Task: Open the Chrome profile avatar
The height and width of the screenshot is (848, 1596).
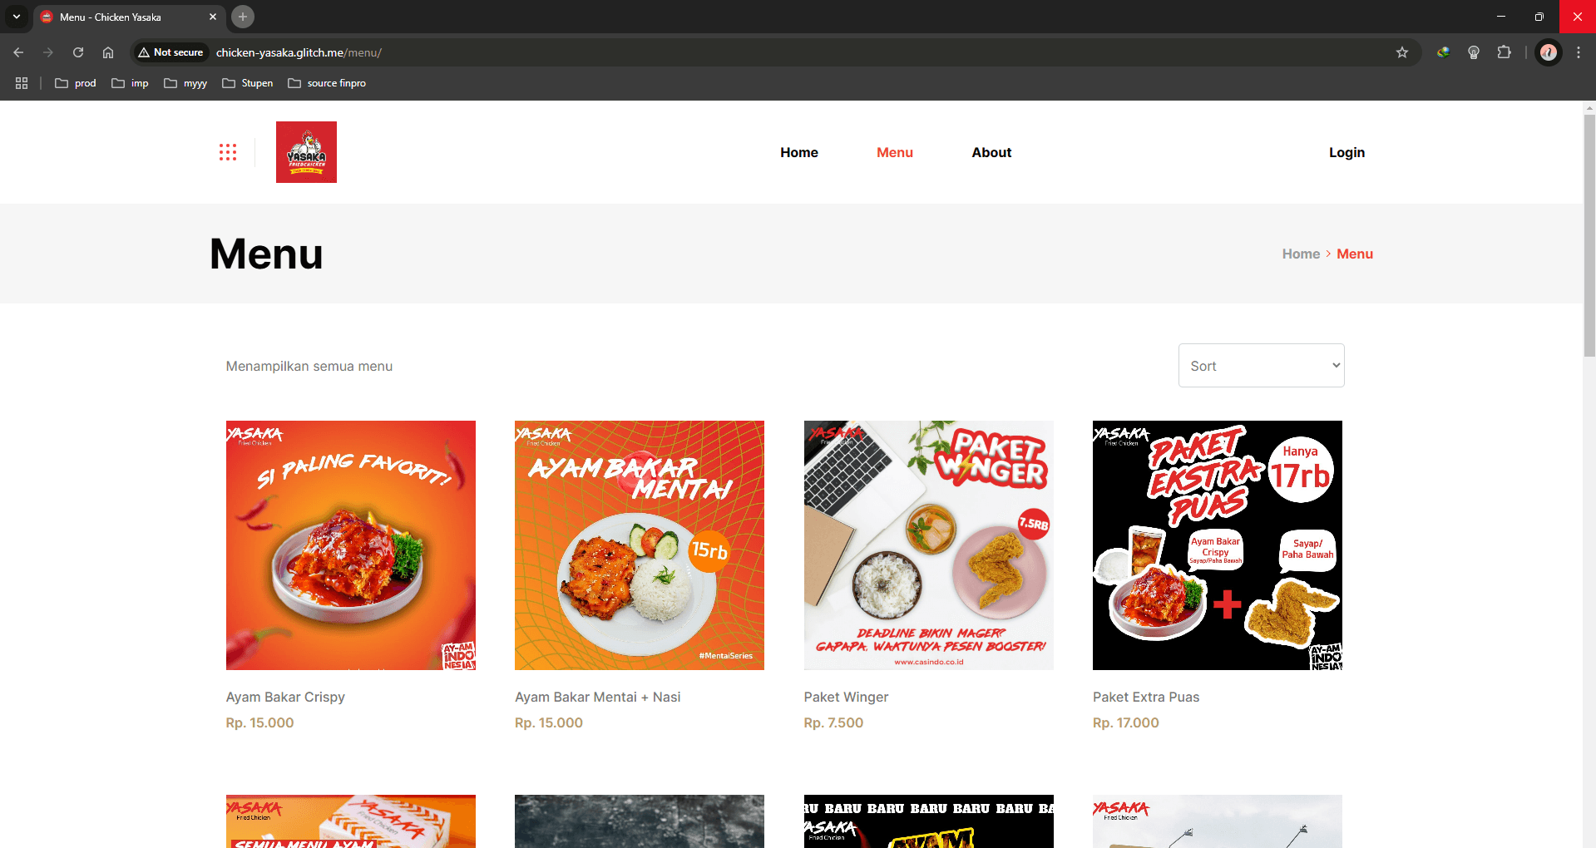Action: tap(1548, 52)
